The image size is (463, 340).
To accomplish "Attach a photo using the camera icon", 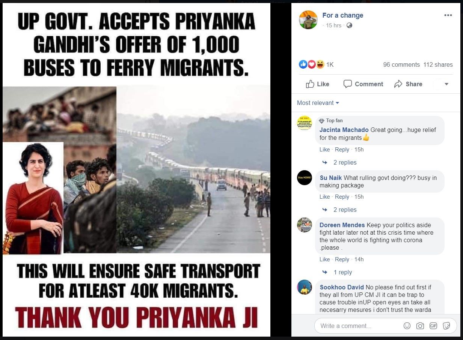I will (x=420, y=326).
